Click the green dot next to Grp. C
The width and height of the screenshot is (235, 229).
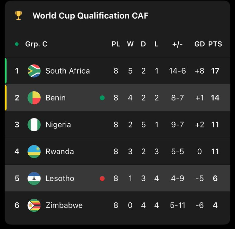coord(17,44)
